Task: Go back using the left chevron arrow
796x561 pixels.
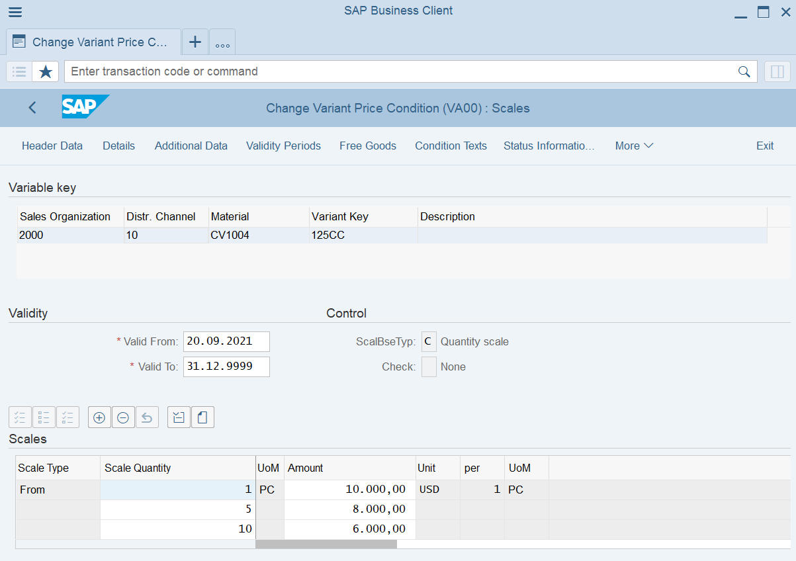Action: (32, 108)
